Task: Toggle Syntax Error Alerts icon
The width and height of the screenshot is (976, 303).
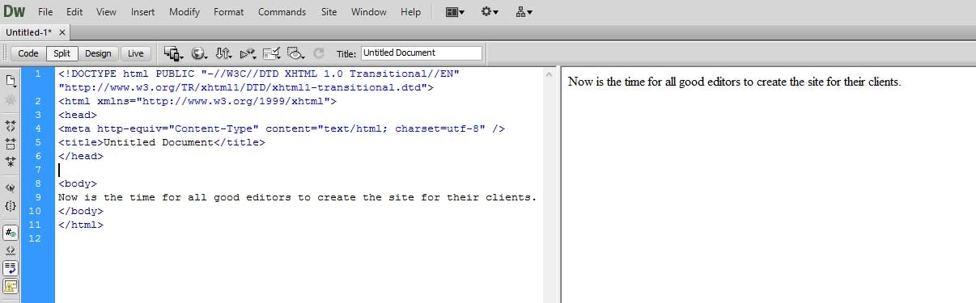Action: click(11, 285)
